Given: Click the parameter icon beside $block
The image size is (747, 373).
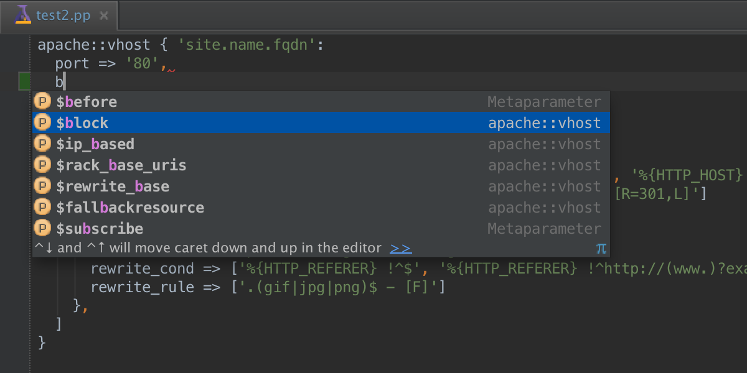Looking at the screenshot, I should (42, 122).
